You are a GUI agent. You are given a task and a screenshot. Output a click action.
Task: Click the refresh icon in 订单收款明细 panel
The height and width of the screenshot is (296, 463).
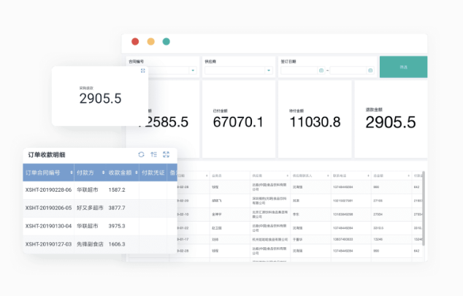click(141, 155)
